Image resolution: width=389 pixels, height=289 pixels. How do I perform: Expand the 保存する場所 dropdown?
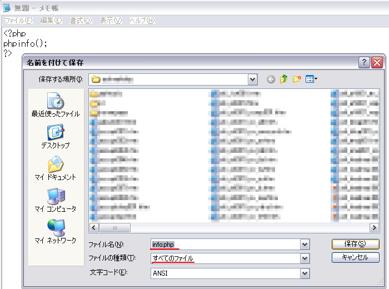(x=252, y=79)
